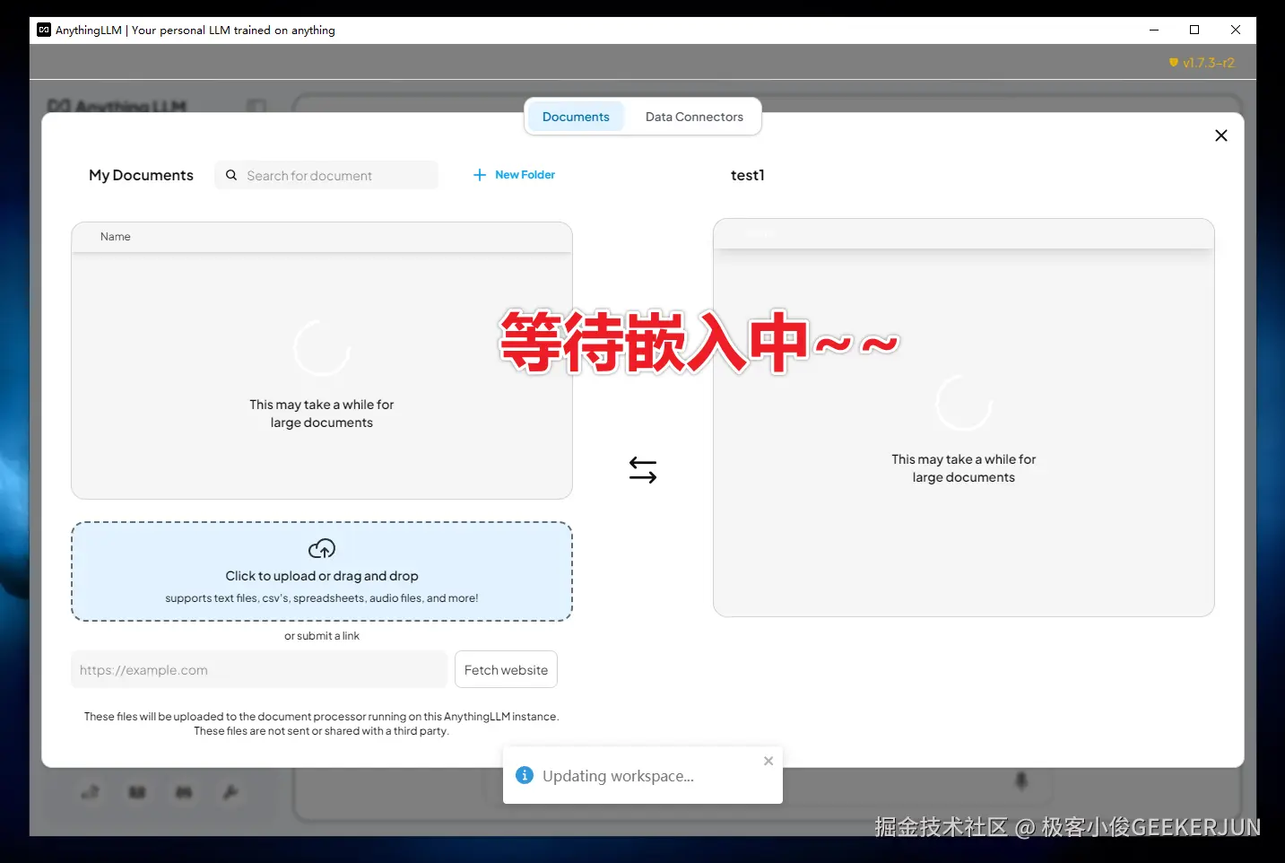
Task: Switch to the Documents tab
Action: pos(576,117)
